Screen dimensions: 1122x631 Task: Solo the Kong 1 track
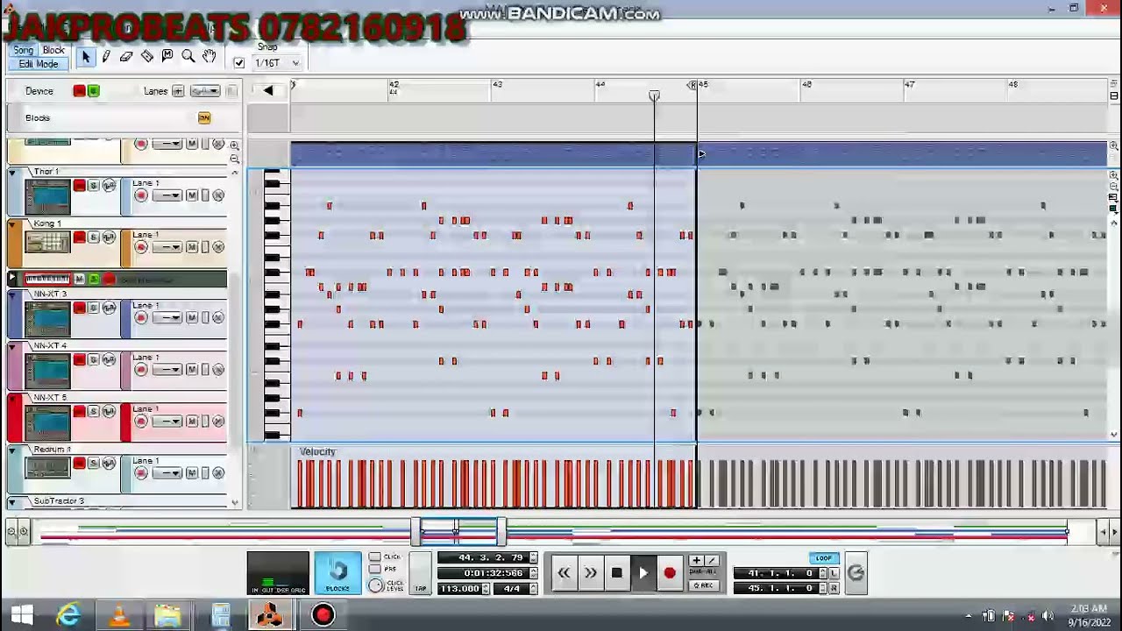click(94, 238)
